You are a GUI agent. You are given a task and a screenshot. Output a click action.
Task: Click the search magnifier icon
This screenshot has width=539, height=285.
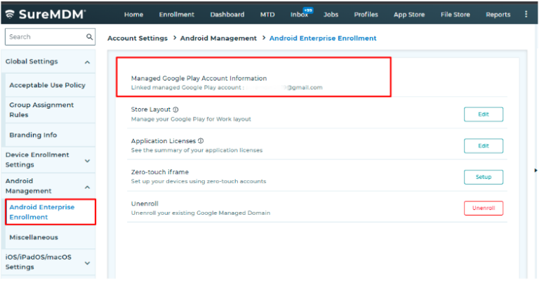coord(89,37)
